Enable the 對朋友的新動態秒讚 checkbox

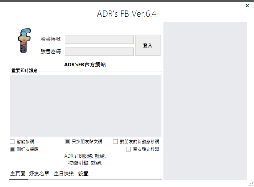115,141
